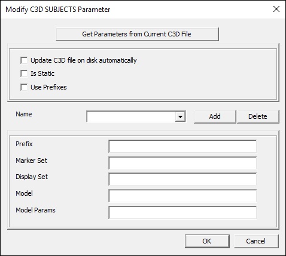Enable Update C3D file on disk automatically

click(24, 60)
